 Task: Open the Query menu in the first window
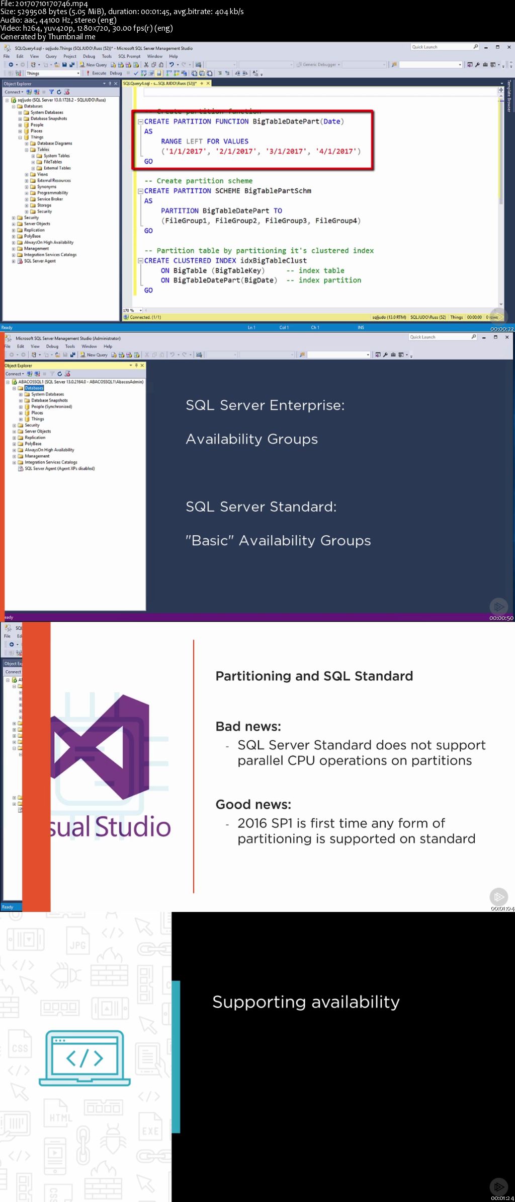pos(51,56)
